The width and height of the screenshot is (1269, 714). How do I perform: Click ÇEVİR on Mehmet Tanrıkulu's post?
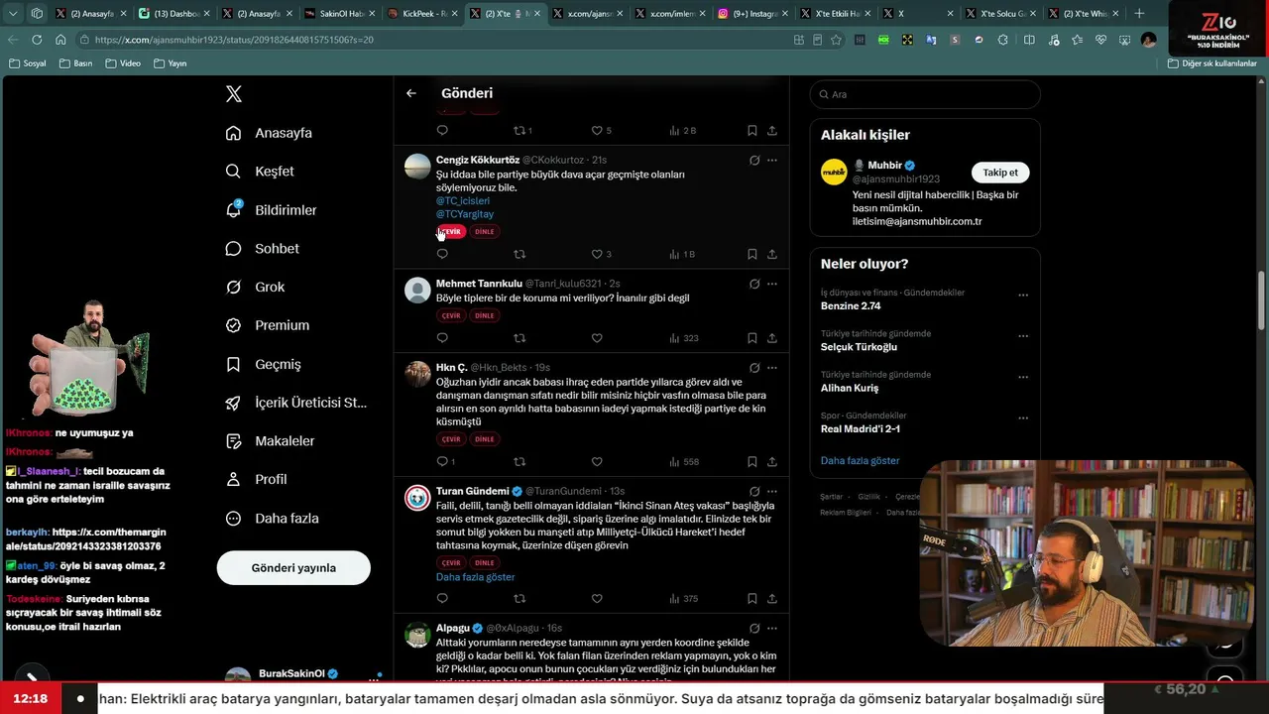451,316
